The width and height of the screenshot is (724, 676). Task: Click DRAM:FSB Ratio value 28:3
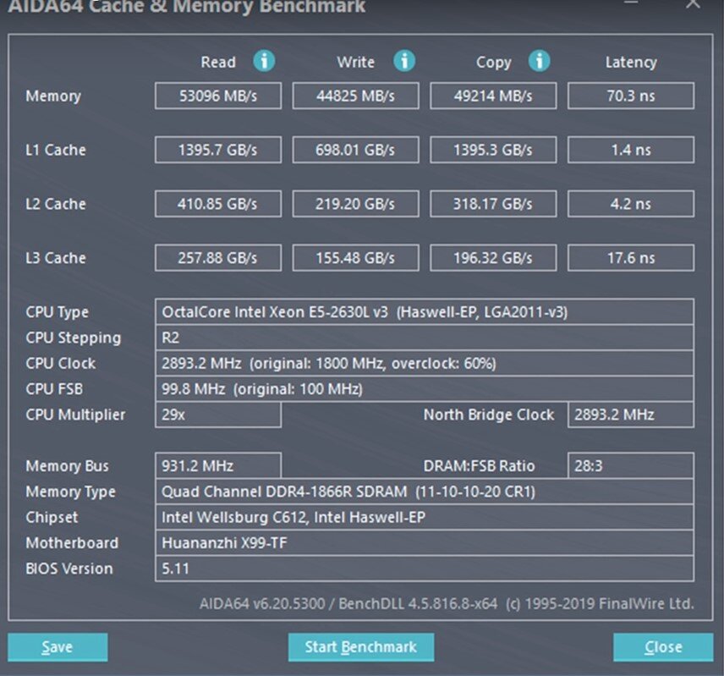631,465
